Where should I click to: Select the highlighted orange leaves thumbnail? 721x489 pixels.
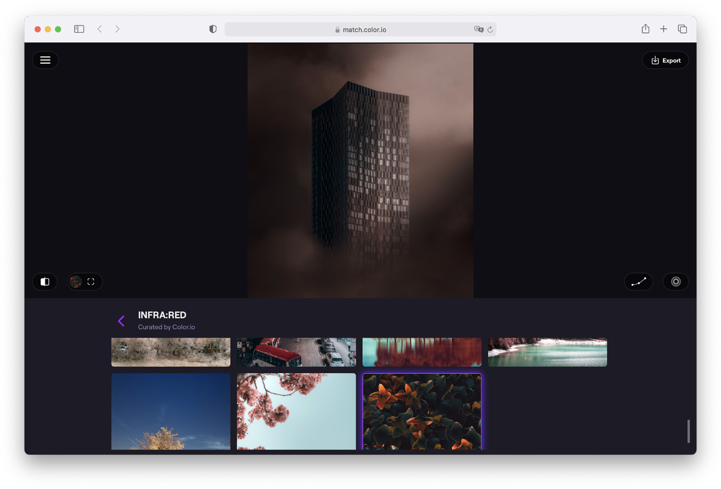point(422,411)
